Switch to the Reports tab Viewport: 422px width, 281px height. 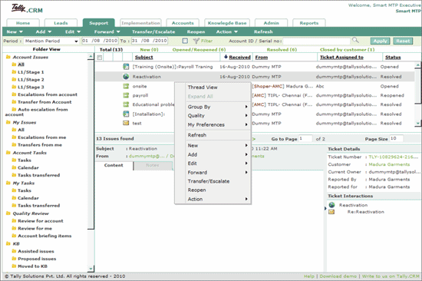309,23
